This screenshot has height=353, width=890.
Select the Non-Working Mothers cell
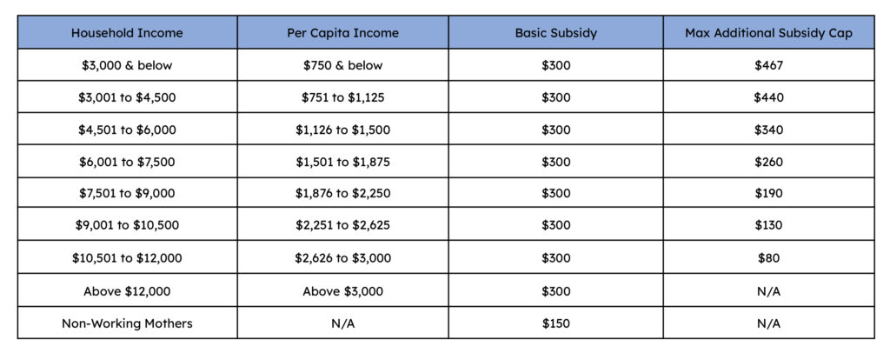click(127, 323)
